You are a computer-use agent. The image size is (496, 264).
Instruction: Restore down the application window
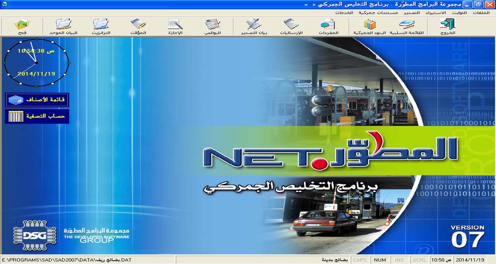pyautogui.click(x=479, y=4)
